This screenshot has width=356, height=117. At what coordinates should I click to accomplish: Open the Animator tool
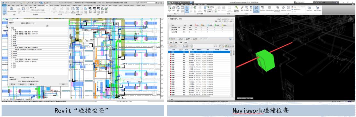(x=283, y=9)
